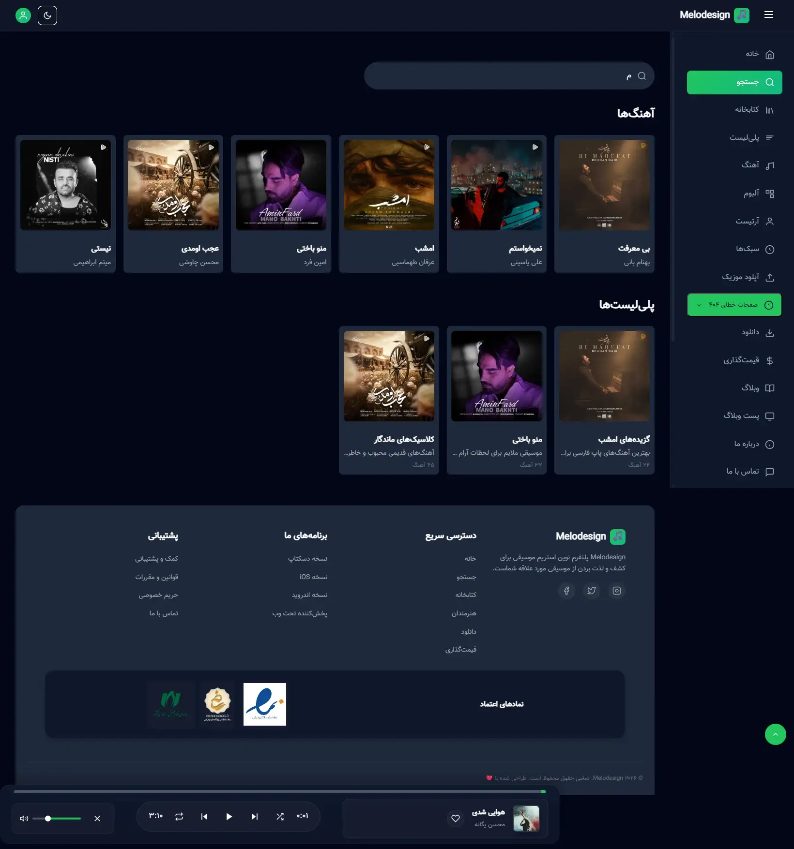
Task: Click footer link نسخه اندروید
Action: (310, 595)
